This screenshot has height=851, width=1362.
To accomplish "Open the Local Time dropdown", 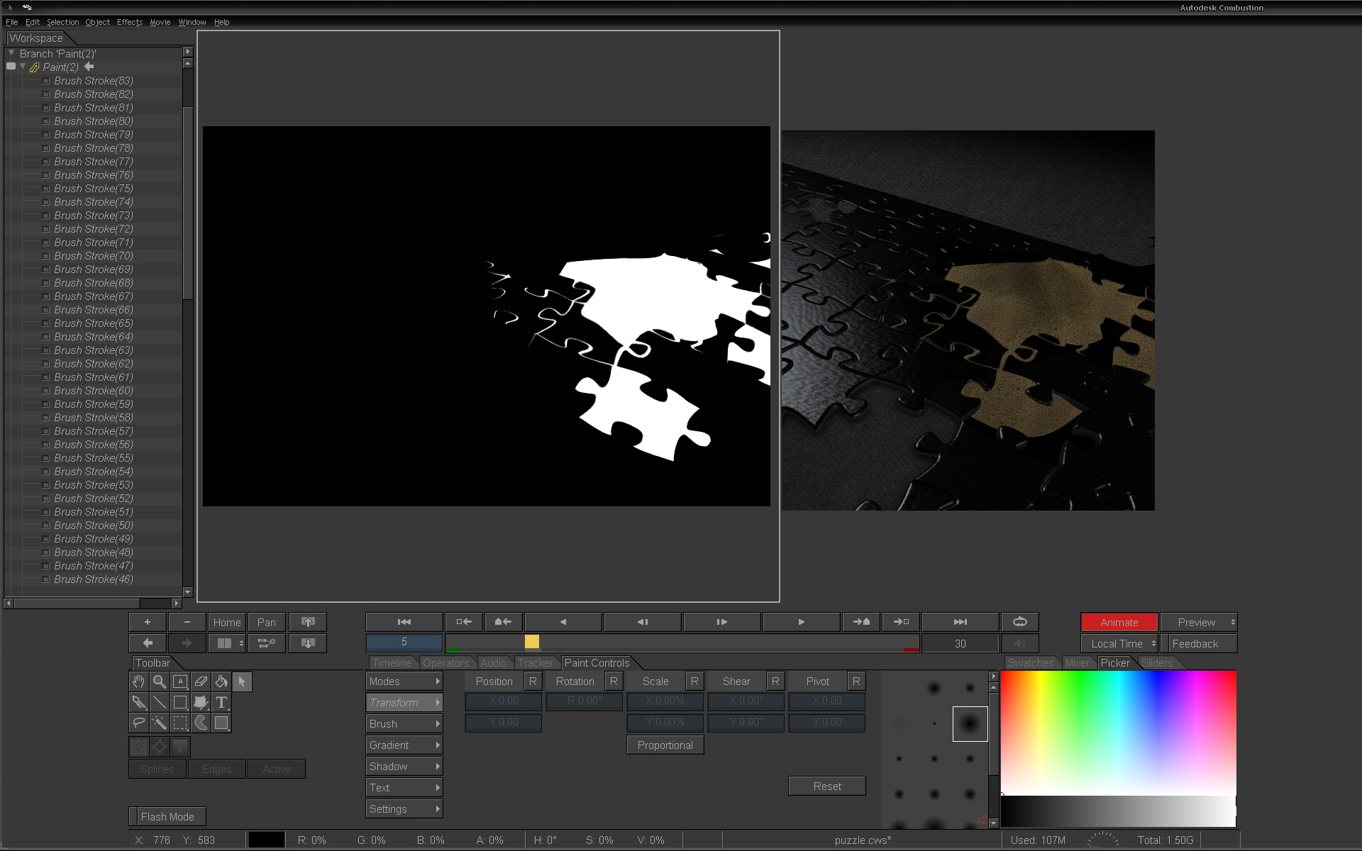I will (x=1119, y=644).
